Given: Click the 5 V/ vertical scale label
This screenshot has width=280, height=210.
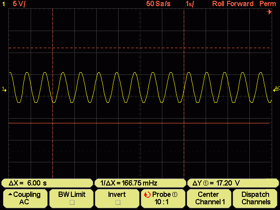Looking at the screenshot, I should point(19,4).
